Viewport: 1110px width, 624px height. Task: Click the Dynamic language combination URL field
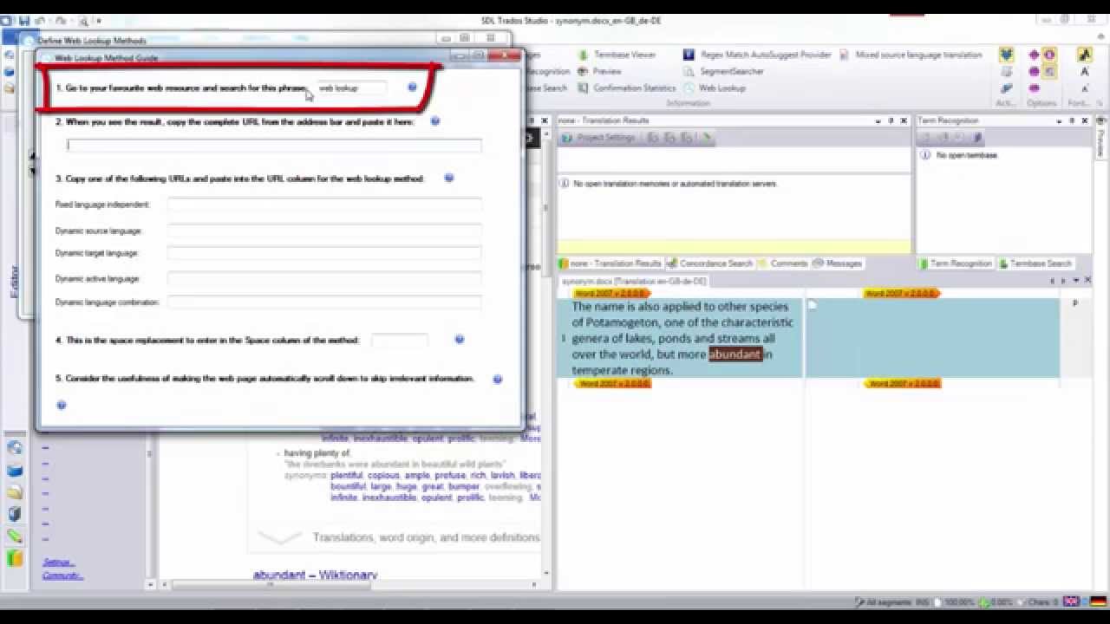(x=324, y=302)
